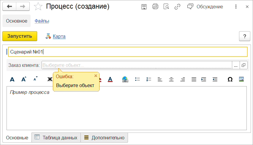Insert hyperlink with the globe icon

(125, 79)
